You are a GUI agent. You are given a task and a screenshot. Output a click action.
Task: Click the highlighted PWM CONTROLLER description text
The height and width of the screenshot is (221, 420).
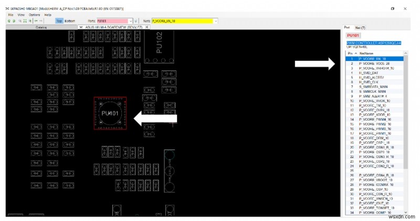[x=374, y=43]
